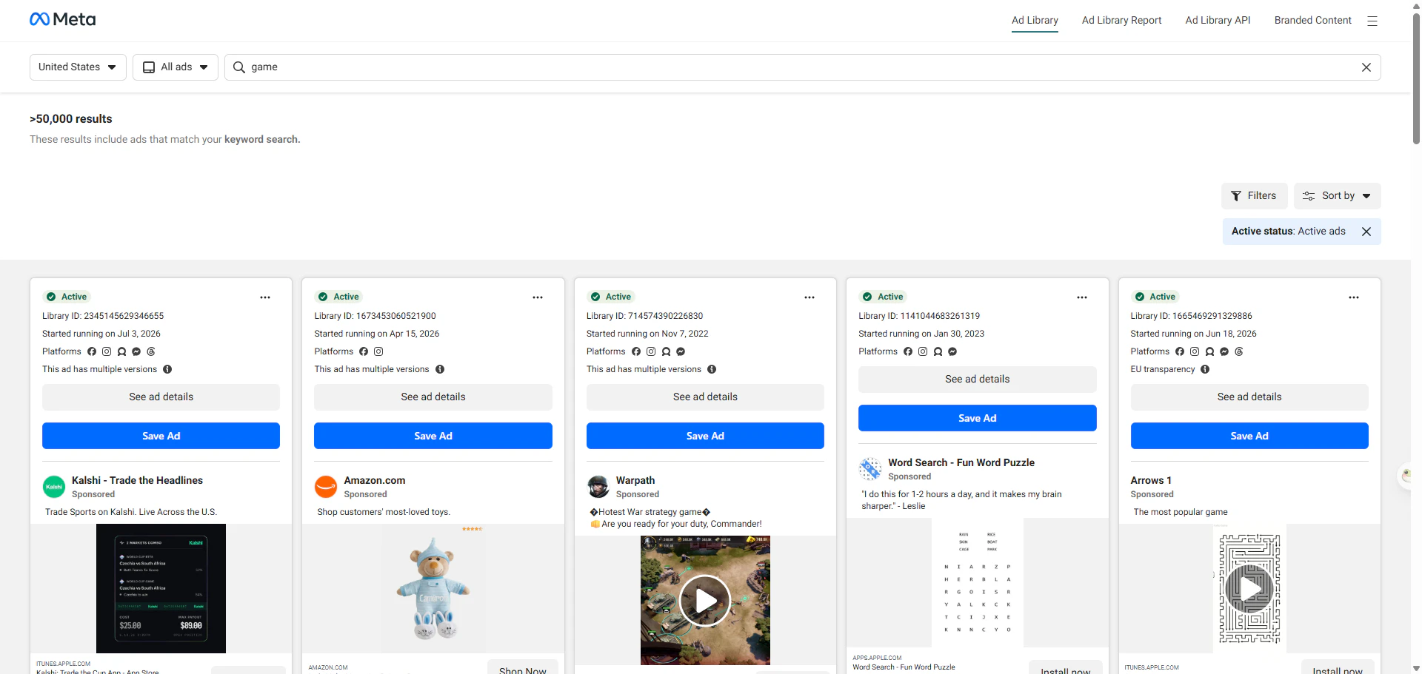Go to the Meta logo home

coord(63,19)
